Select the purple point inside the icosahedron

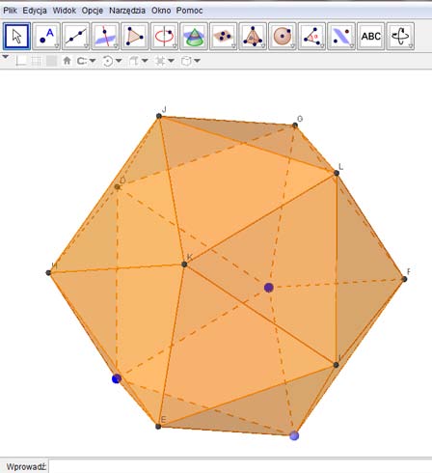point(269,288)
